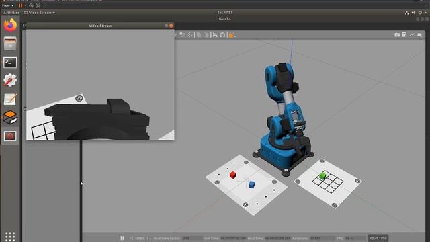
Task: Click the Iterations value field
Action: pyautogui.click(x=322, y=238)
